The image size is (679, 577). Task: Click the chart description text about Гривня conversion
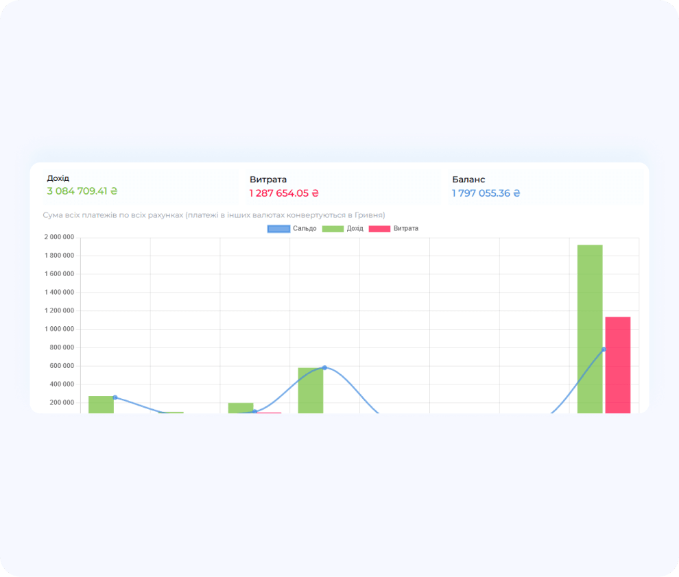click(x=214, y=215)
